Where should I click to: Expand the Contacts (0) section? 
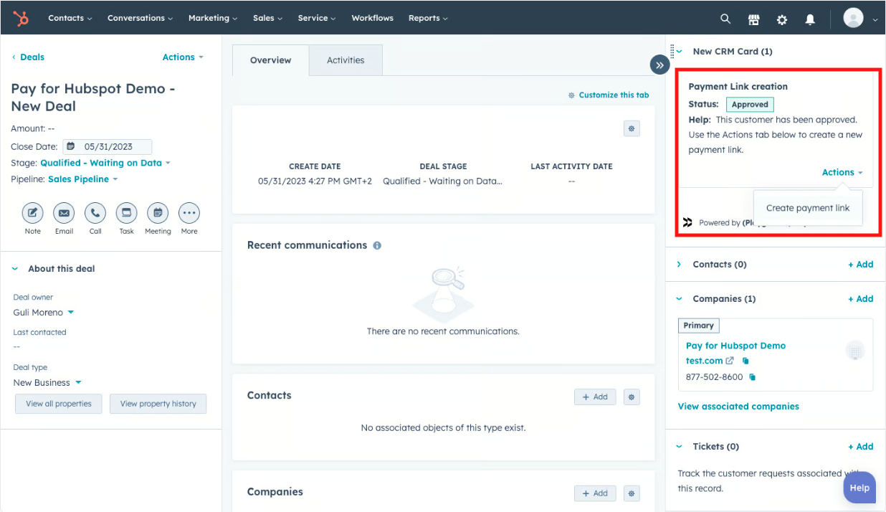[x=679, y=265]
